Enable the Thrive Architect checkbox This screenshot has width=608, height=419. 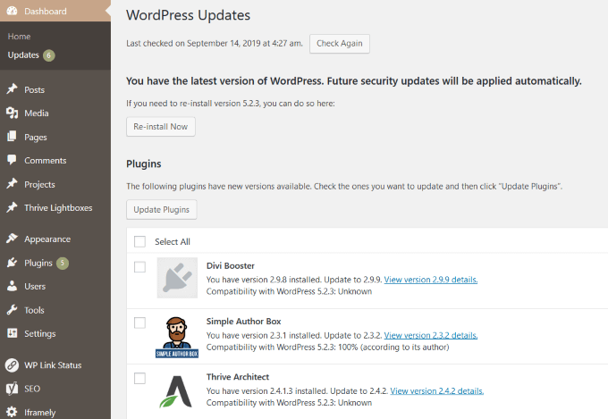coord(139,378)
